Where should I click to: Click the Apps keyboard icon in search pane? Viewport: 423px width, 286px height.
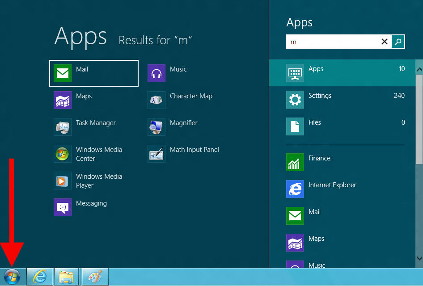coord(295,73)
